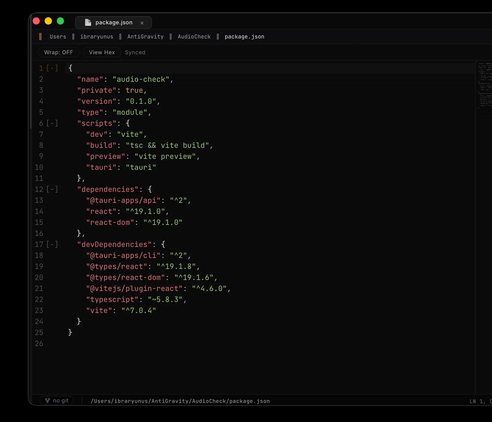
Task: Click the "@tauri-apps/api" dependency
Action: pos(123,200)
